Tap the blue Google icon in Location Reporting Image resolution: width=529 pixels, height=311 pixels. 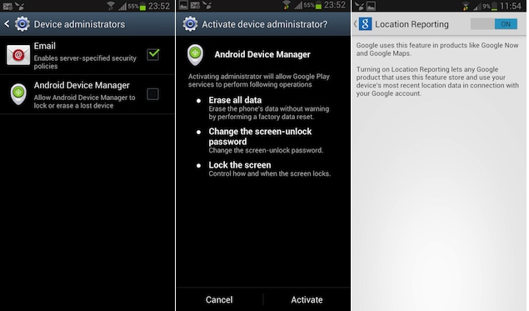(x=365, y=24)
